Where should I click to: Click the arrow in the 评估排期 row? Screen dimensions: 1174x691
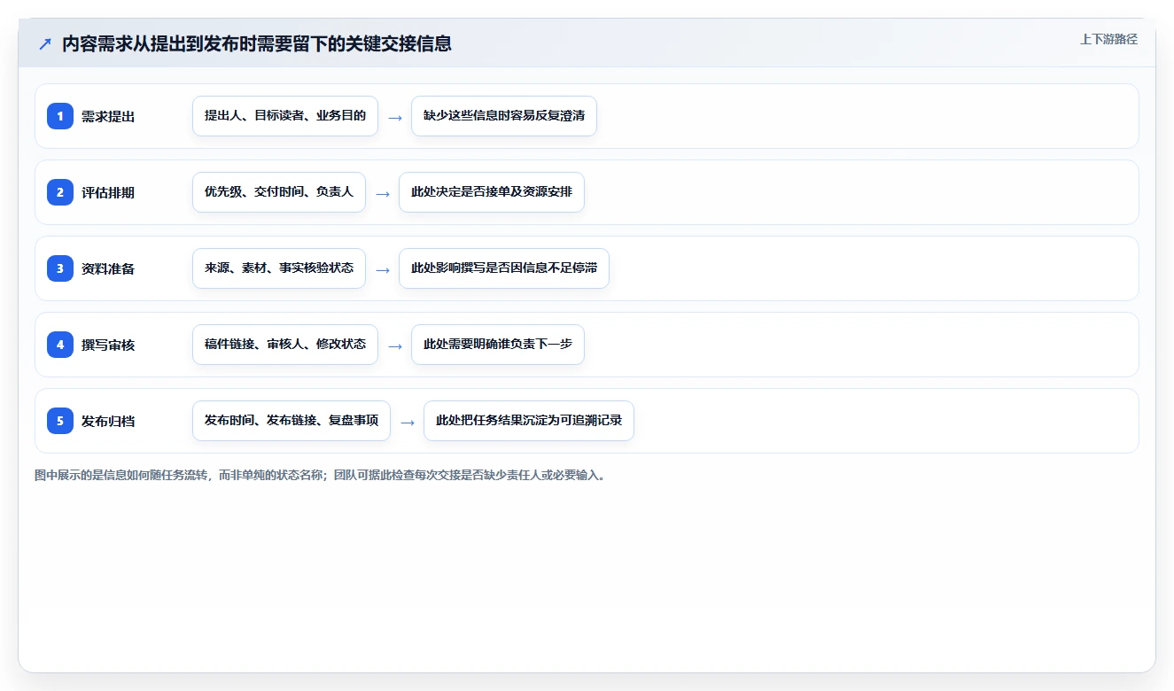coord(383,193)
